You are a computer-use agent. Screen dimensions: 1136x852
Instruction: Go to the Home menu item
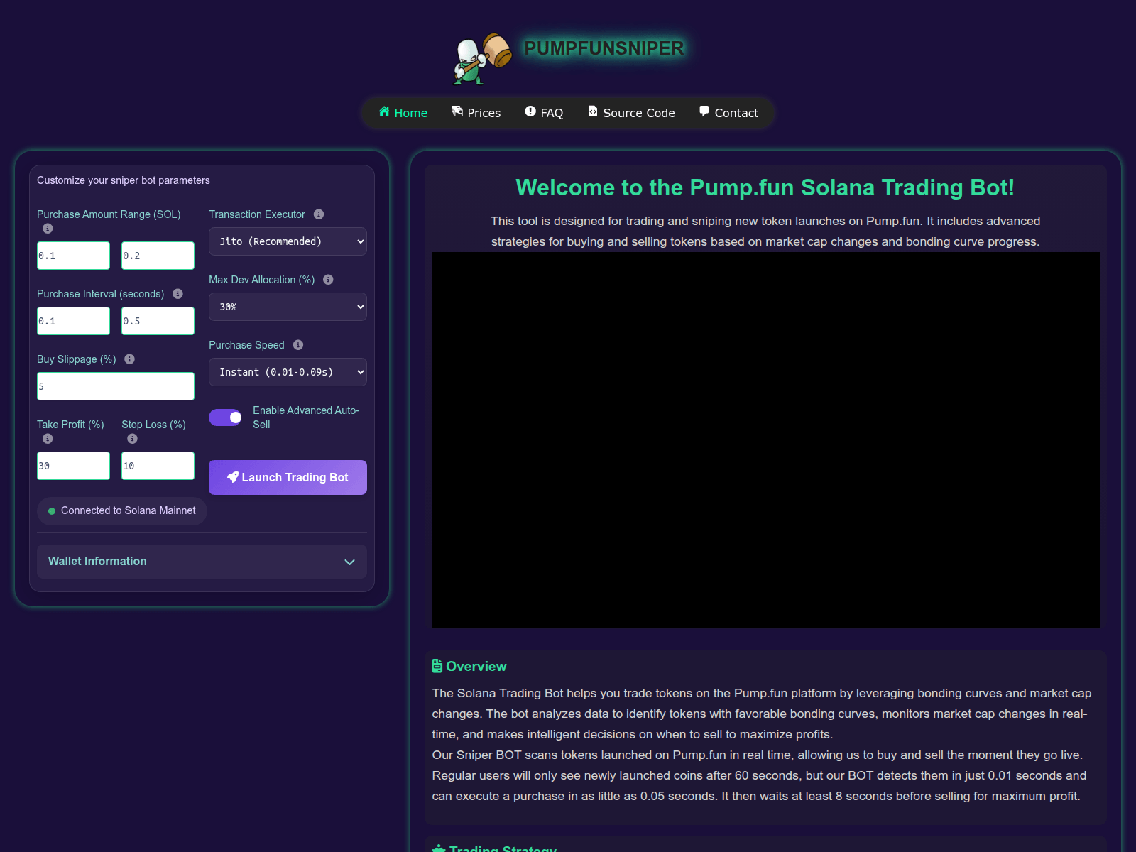coord(403,113)
